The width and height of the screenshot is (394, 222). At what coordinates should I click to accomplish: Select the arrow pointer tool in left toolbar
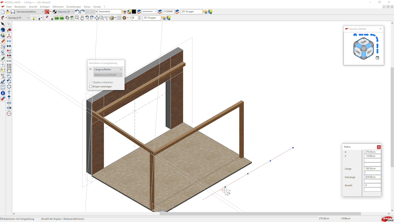click(x=3, y=24)
